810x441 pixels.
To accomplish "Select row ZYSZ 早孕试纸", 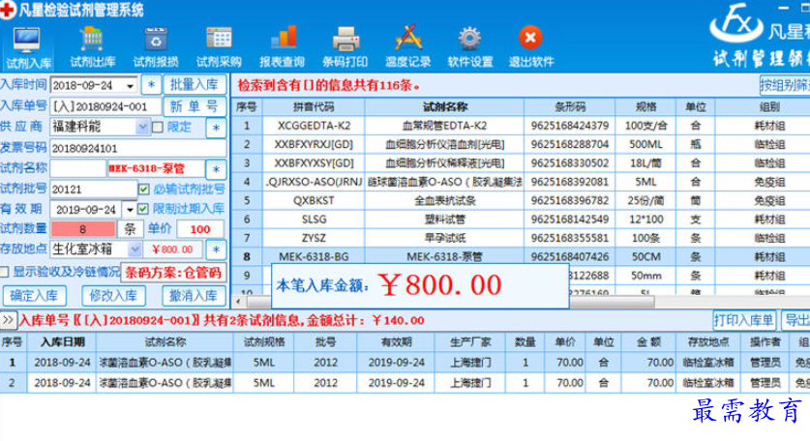I will [x=521, y=238].
